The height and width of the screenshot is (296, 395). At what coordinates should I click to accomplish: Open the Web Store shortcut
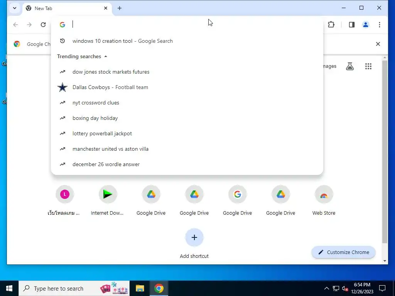pyautogui.click(x=324, y=194)
